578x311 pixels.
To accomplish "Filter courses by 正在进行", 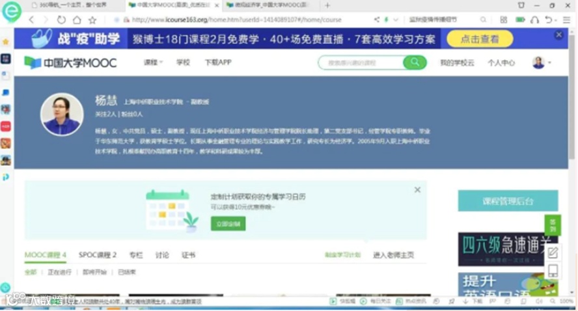I will (60, 272).
